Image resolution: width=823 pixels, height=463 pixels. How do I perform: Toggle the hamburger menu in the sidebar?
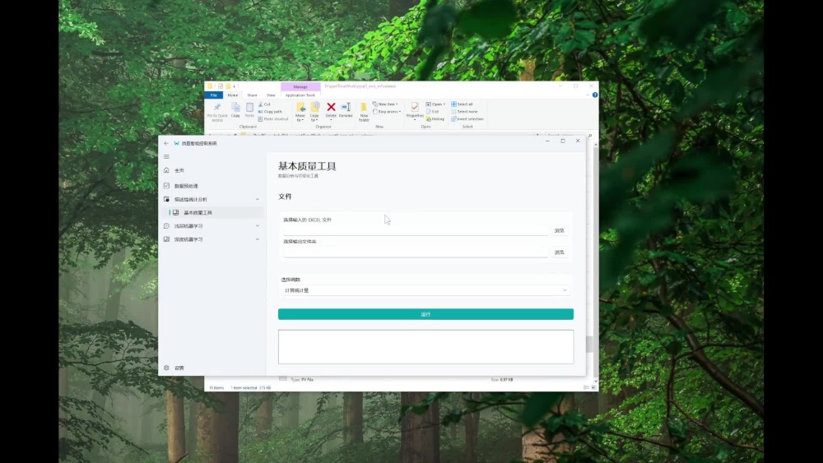click(x=166, y=156)
